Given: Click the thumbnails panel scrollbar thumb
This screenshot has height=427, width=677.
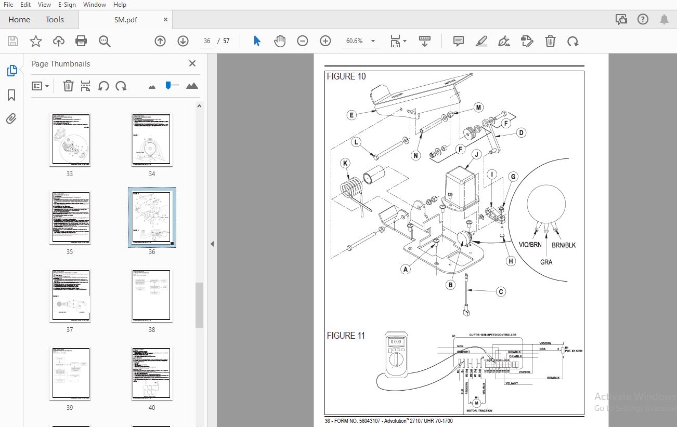Looking at the screenshot, I should (199, 305).
